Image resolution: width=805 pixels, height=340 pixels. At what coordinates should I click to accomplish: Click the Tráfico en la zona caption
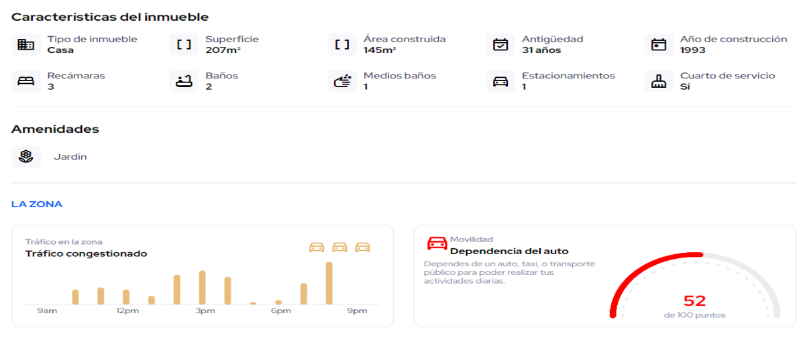coord(64,241)
